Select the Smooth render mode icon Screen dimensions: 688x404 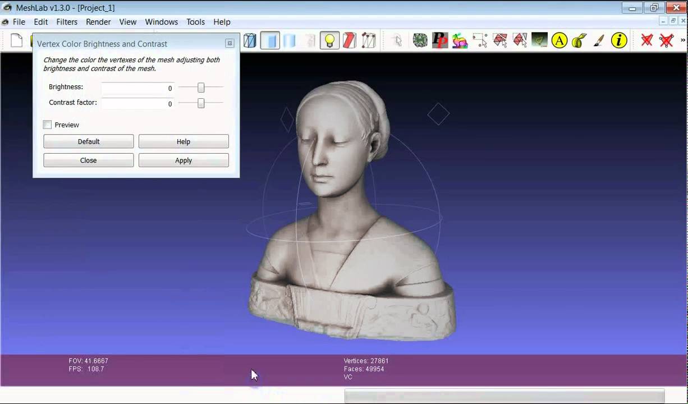290,40
